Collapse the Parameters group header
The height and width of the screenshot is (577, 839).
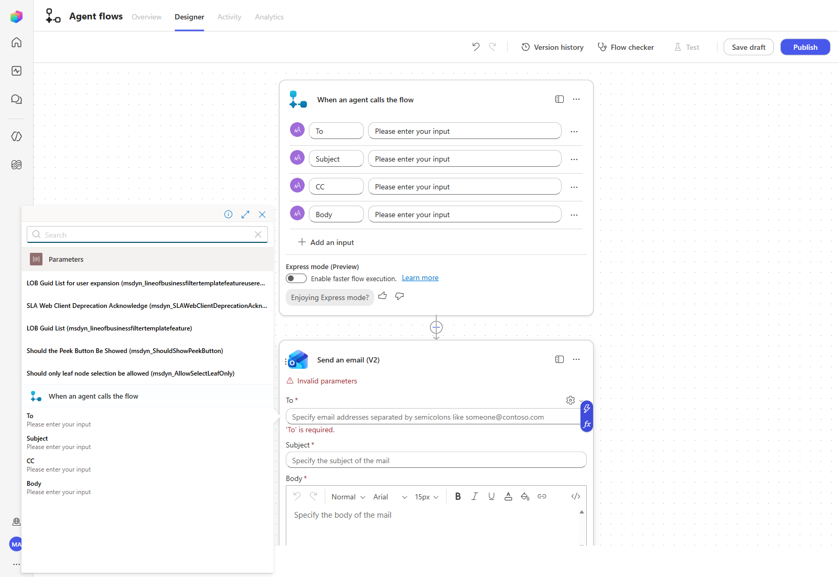click(147, 259)
